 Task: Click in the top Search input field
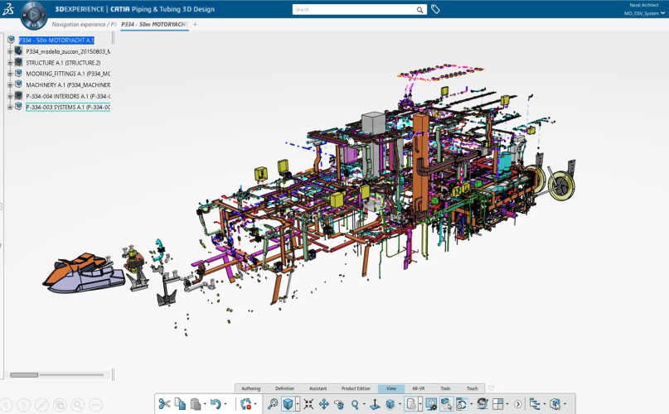pyautogui.click(x=352, y=10)
